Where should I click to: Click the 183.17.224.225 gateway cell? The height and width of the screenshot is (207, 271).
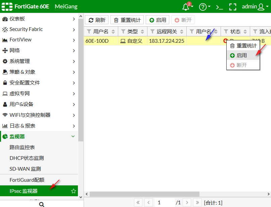(x=167, y=41)
